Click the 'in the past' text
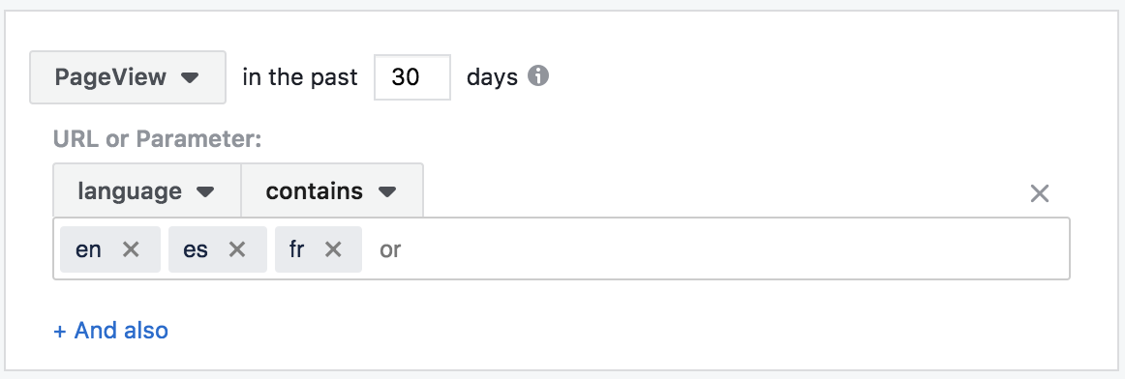The image size is (1125, 379). click(x=300, y=76)
